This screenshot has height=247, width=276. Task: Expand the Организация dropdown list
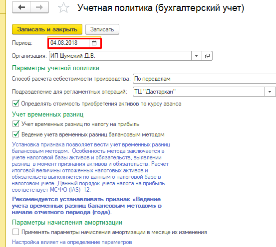pyautogui.click(x=197, y=56)
